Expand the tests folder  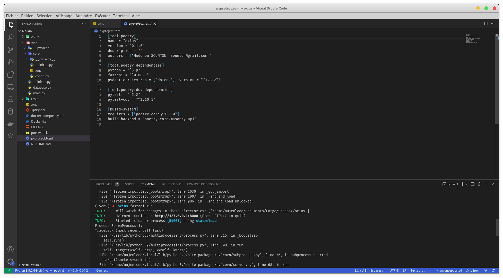pyautogui.click(x=23, y=99)
